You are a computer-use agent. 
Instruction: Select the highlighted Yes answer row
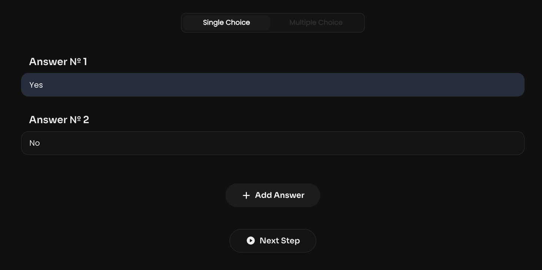pyautogui.click(x=273, y=85)
